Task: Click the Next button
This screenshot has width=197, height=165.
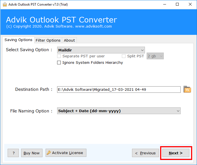Action: 176,153
